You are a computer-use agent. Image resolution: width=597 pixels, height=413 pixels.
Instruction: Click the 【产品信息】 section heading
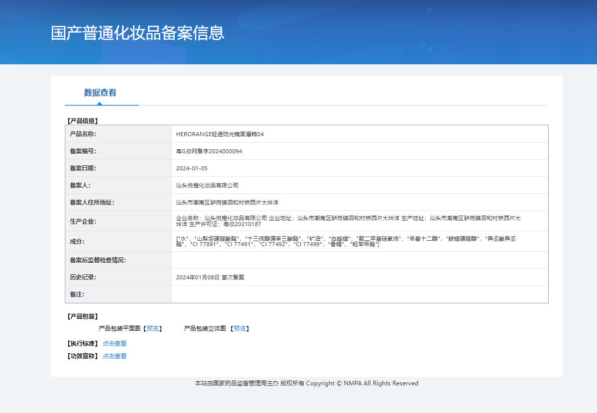pos(82,121)
